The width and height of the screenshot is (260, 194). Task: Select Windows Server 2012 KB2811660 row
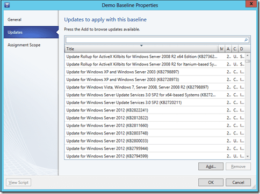[155, 125]
